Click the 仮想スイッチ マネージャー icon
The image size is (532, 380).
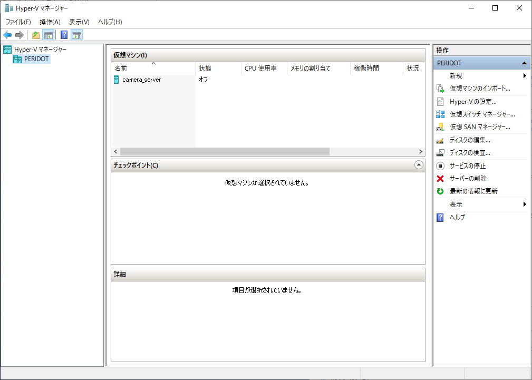pyautogui.click(x=440, y=114)
